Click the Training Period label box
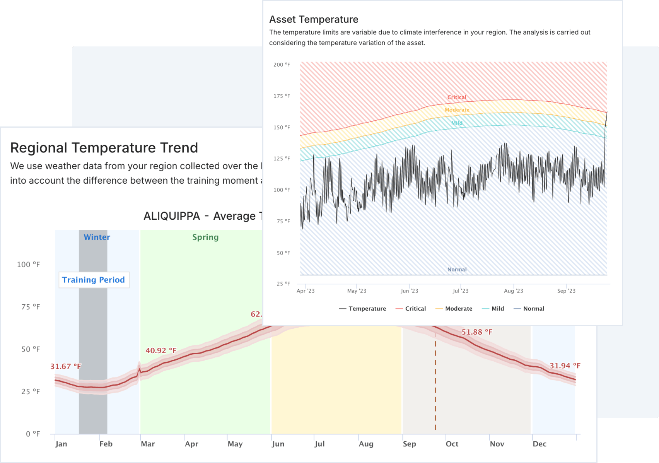This screenshot has width=659, height=463. pos(94,280)
